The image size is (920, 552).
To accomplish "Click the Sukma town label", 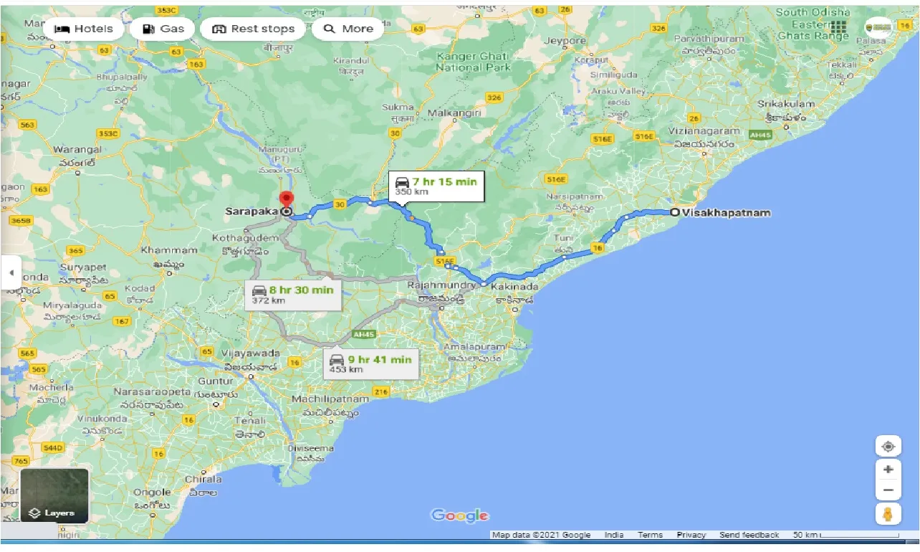I will [x=398, y=108].
